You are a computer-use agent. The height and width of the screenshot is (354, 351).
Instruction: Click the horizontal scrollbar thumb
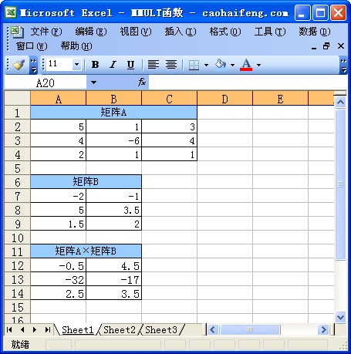(x=250, y=329)
